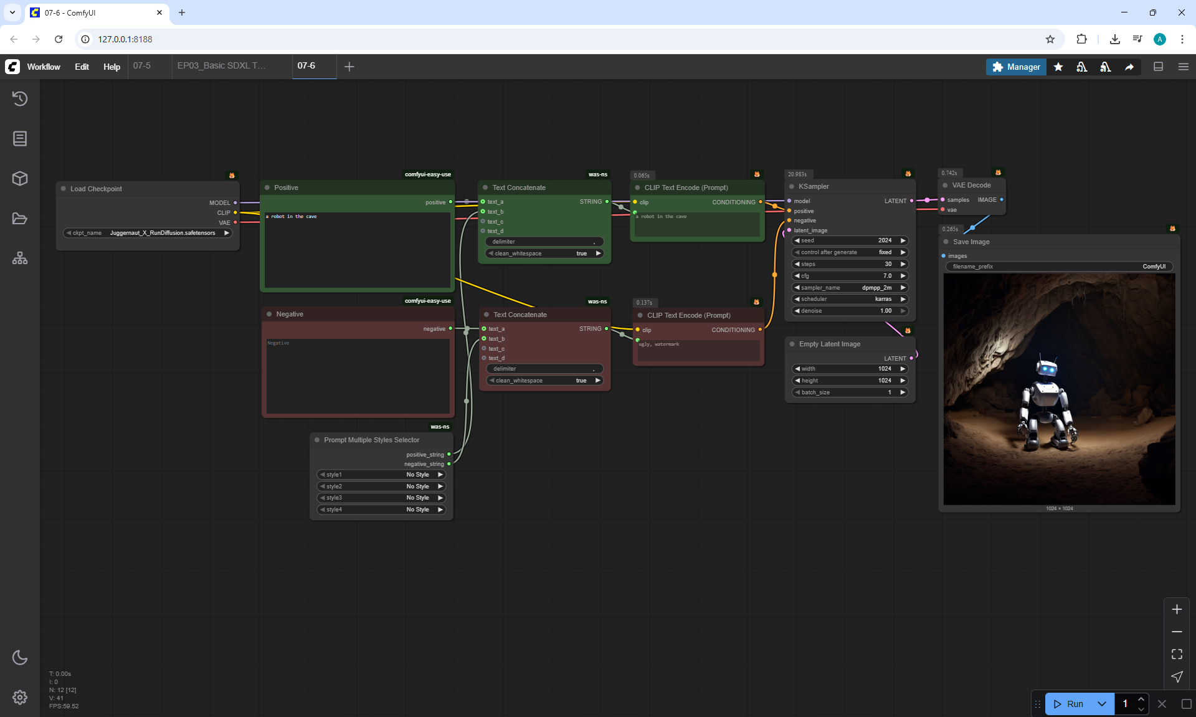This screenshot has height=717, width=1196.
Task: Open the workflows tree sidebar icon
Action: coord(20,258)
